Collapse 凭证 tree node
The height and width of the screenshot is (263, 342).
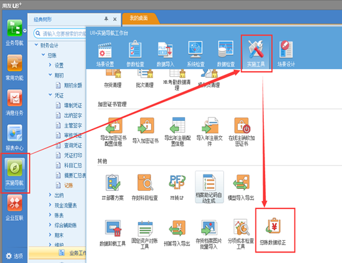click(x=50, y=95)
